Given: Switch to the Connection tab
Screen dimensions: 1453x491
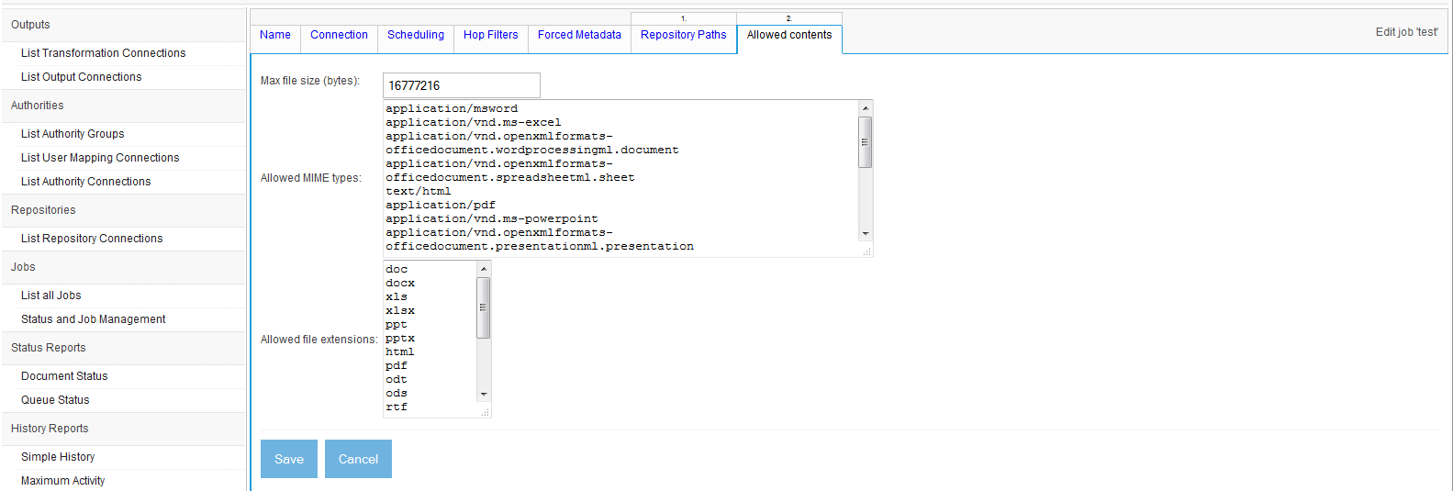Looking at the screenshot, I should coord(339,35).
